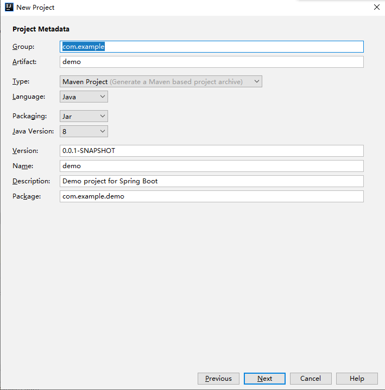Click the "Description:" label text

pos(31,181)
